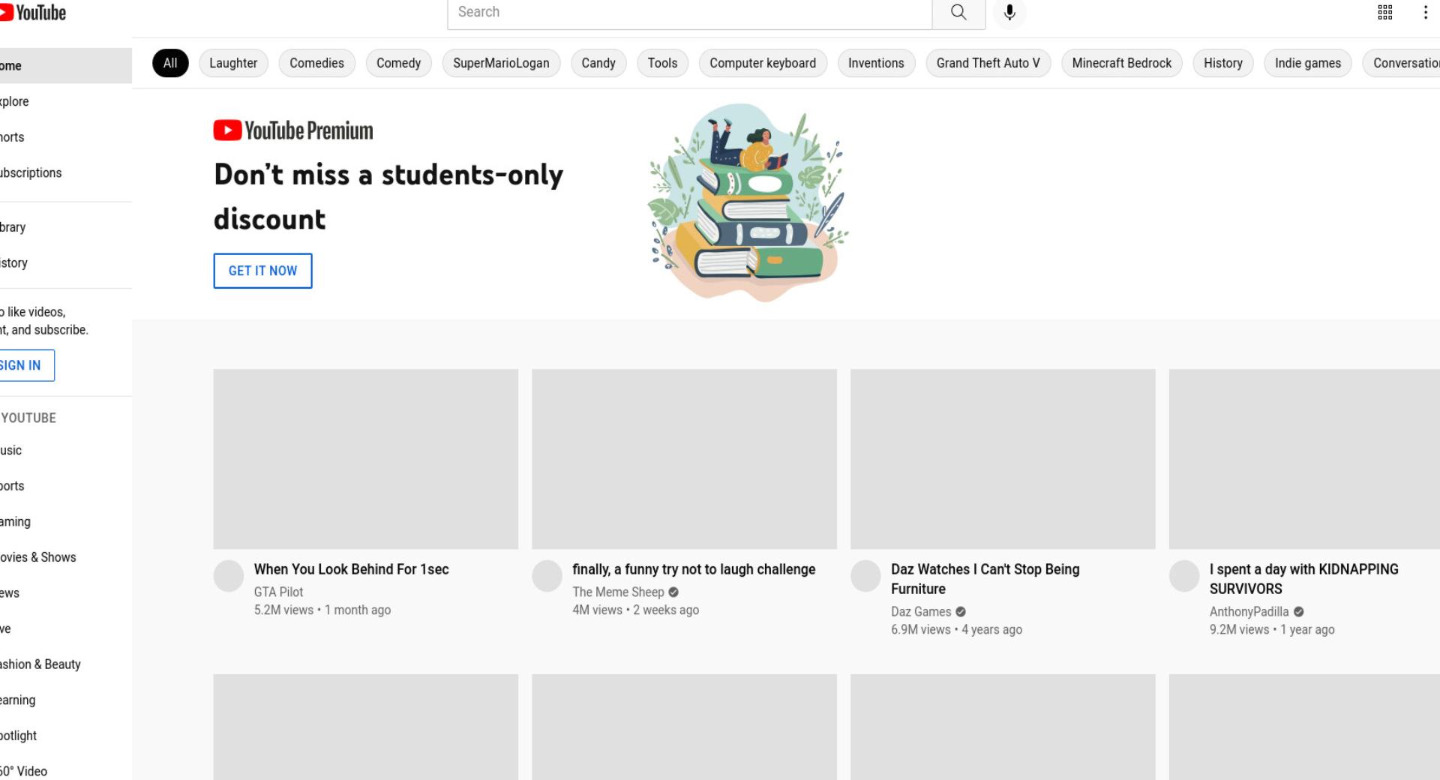
Task: Select the All filter chip
Action: 170,63
